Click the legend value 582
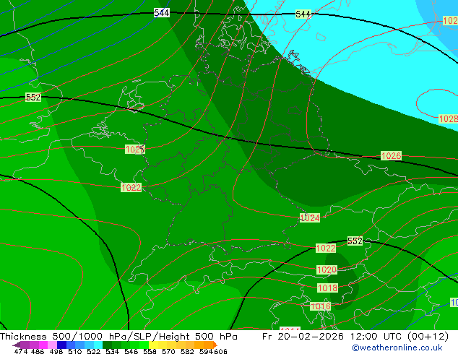 [187, 351]
